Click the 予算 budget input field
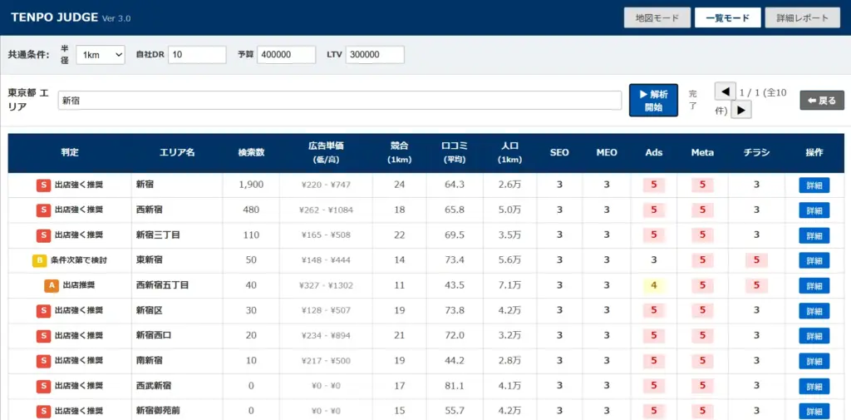Screen dimensions: 851x420 point(286,55)
